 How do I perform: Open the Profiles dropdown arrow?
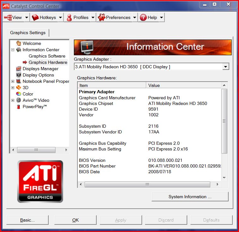[x=93, y=17]
